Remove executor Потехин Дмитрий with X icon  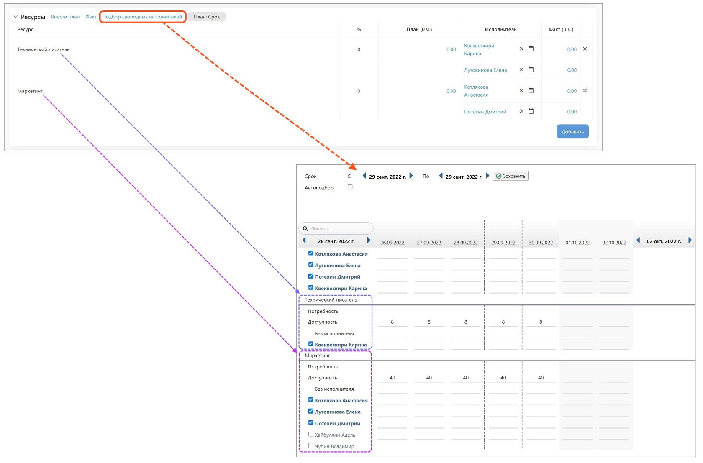pos(521,111)
